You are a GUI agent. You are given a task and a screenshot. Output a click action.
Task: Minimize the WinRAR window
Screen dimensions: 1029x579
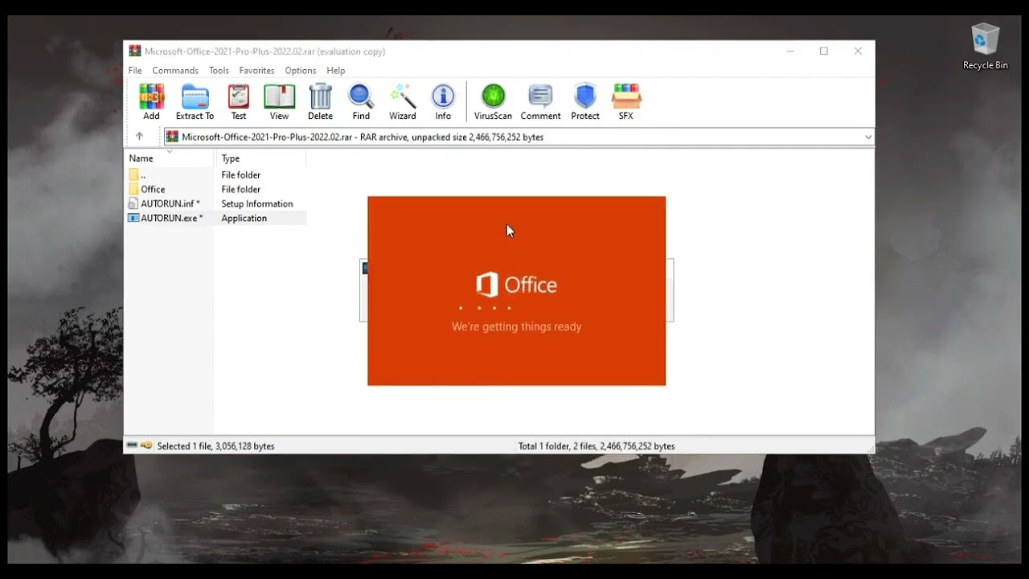pos(790,51)
